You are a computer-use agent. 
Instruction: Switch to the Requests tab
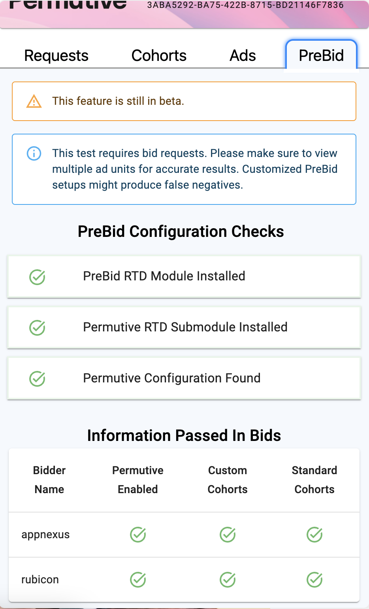(x=56, y=55)
